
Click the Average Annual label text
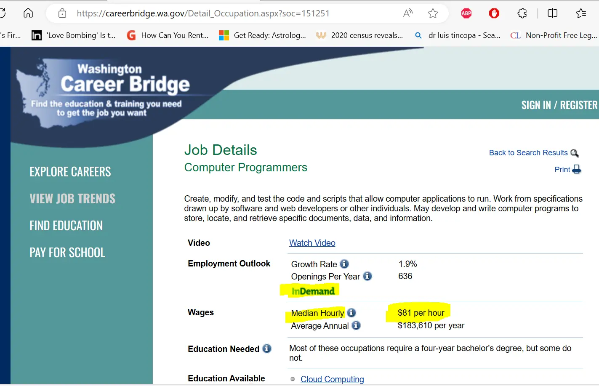pyautogui.click(x=320, y=326)
